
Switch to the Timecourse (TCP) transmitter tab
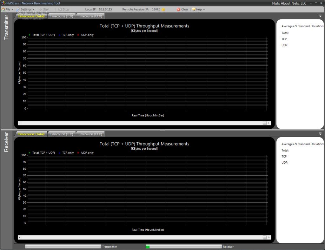tap(62, 16)
